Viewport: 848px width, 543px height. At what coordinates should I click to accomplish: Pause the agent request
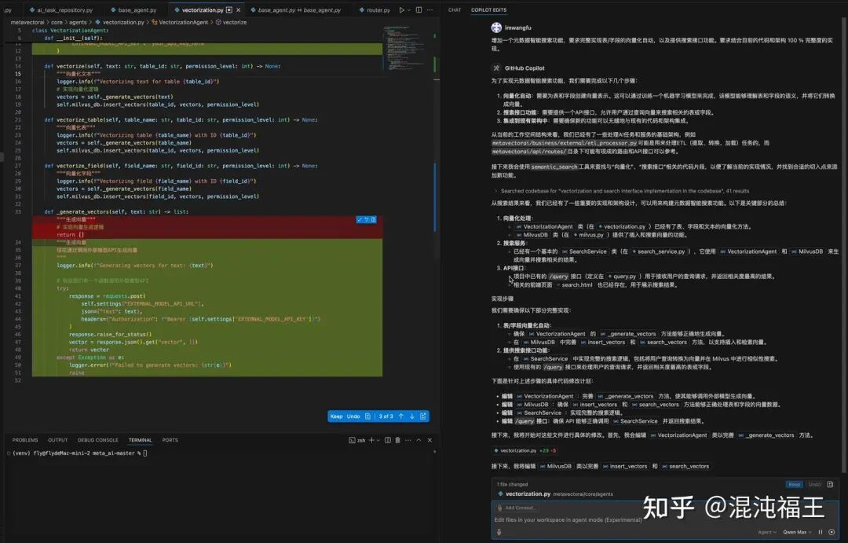tap(821, 532)
